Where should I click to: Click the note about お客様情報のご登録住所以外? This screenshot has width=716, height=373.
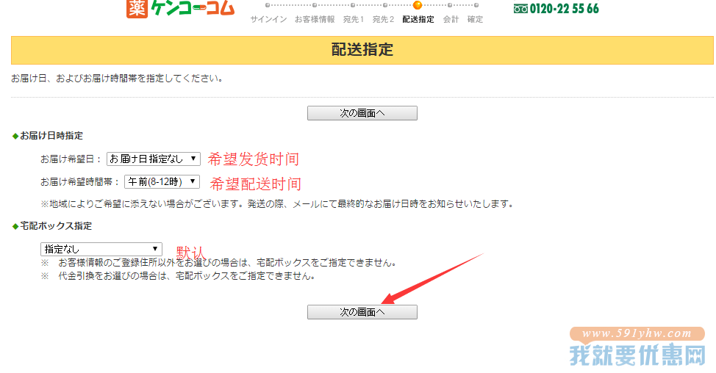(x=219, y=263)
